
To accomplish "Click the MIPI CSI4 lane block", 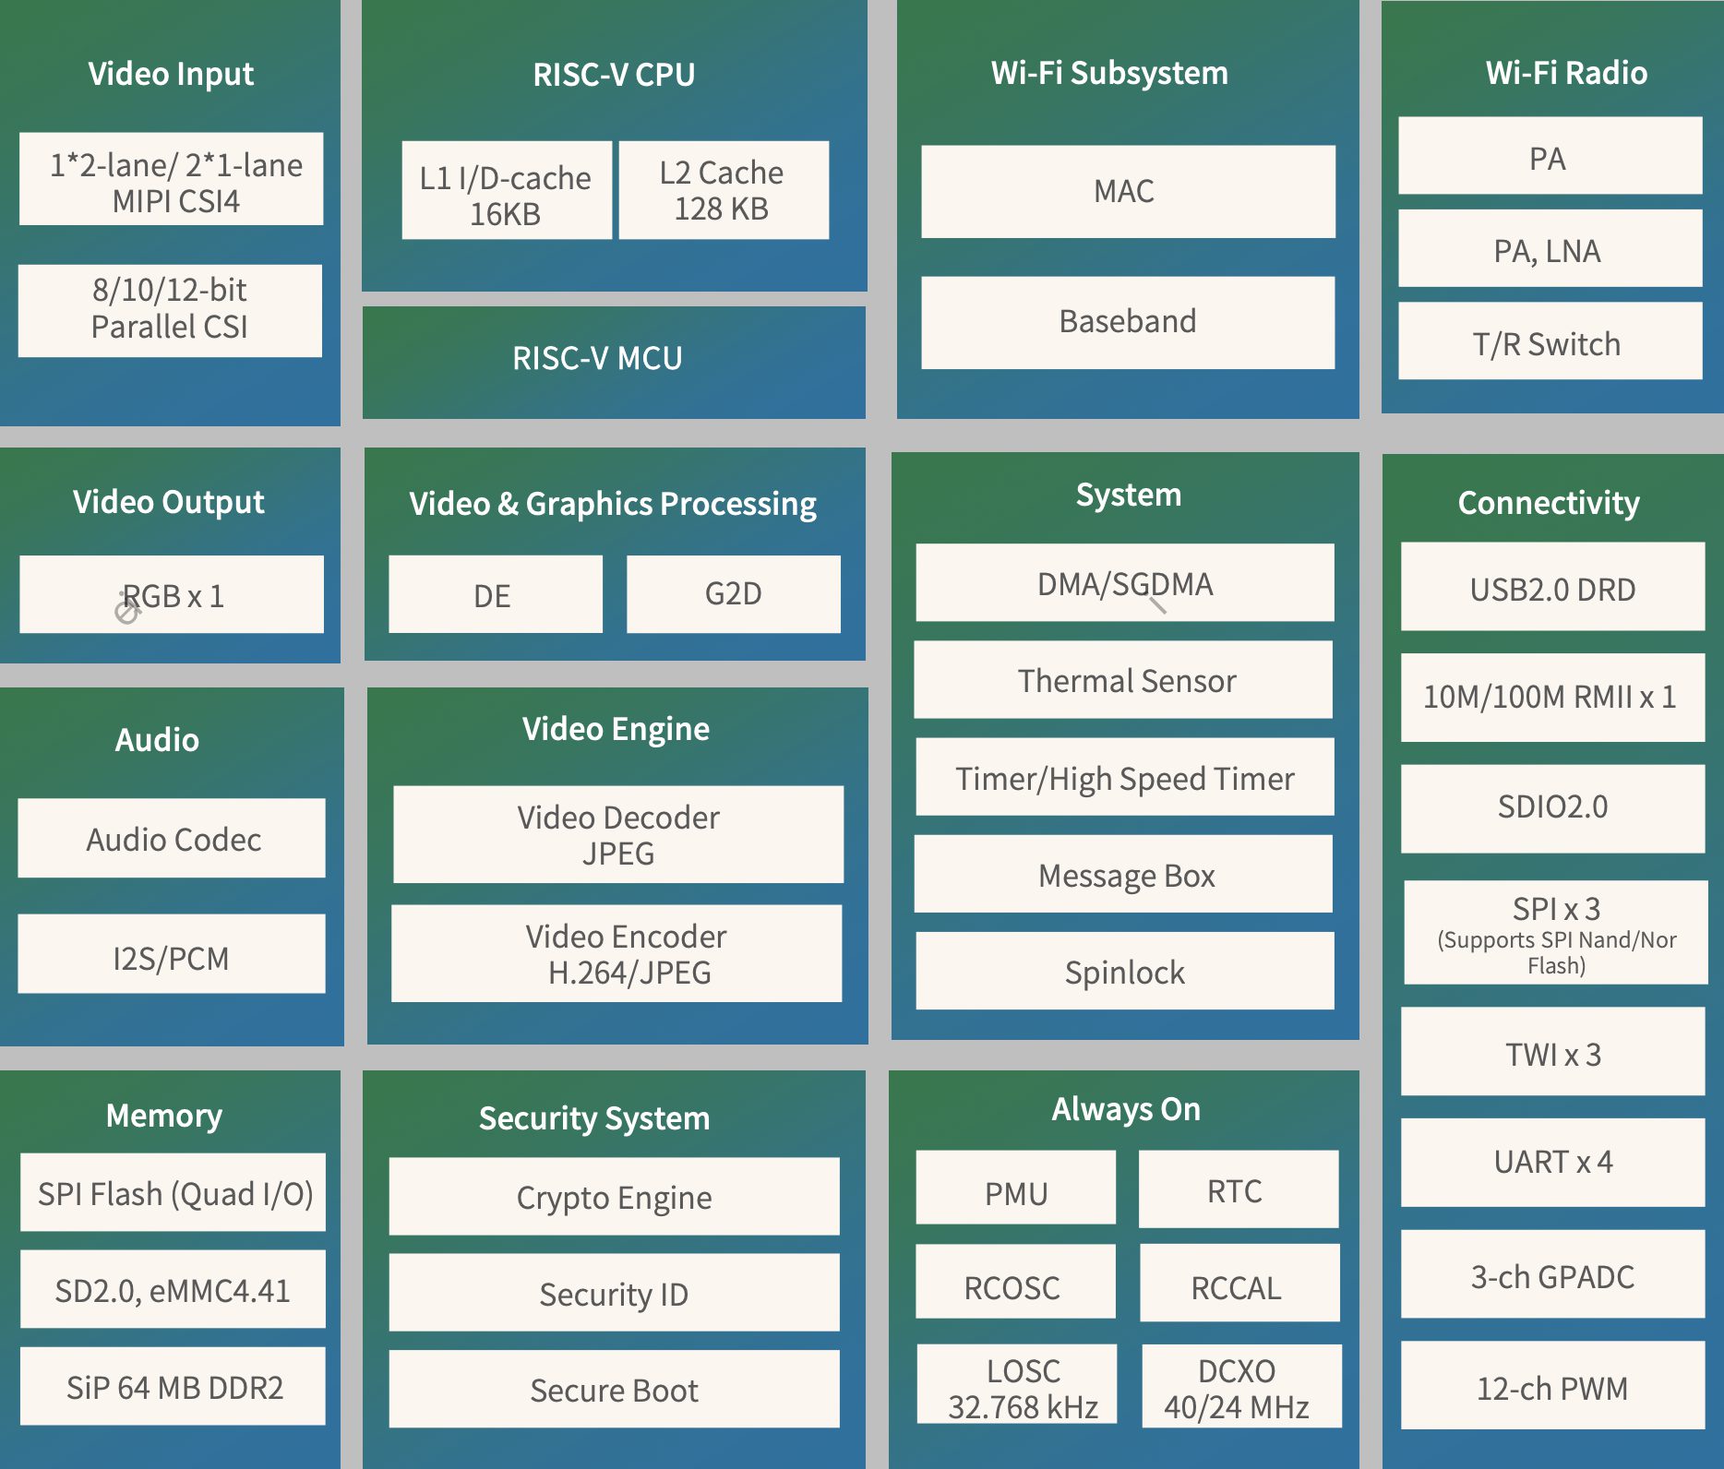I will pyautogui.click(x=172, y=180).
